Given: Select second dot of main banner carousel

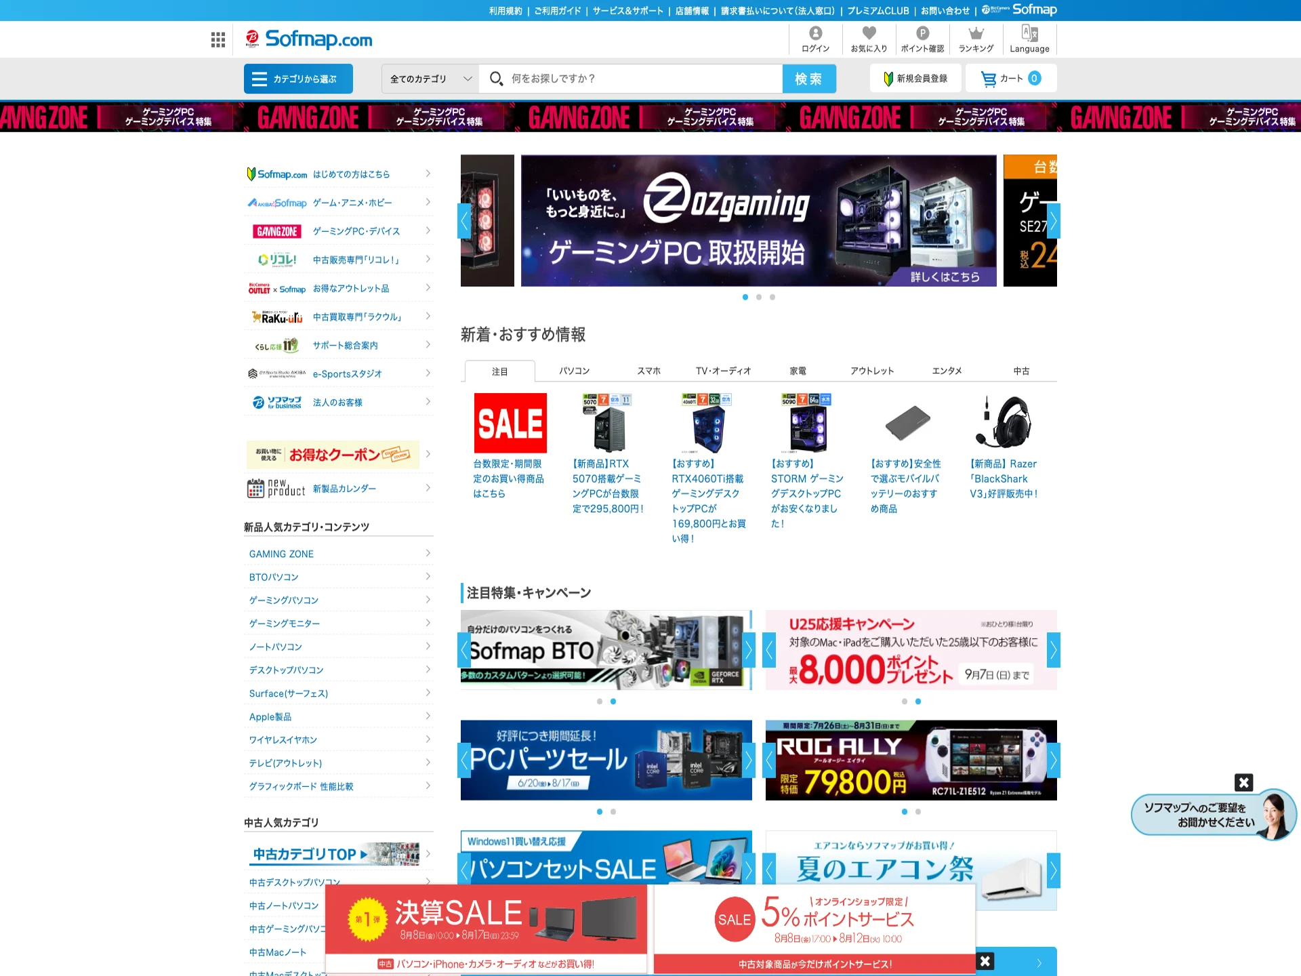Looking at the screenshot, I should pyautogui.click(x=759, y=297).
